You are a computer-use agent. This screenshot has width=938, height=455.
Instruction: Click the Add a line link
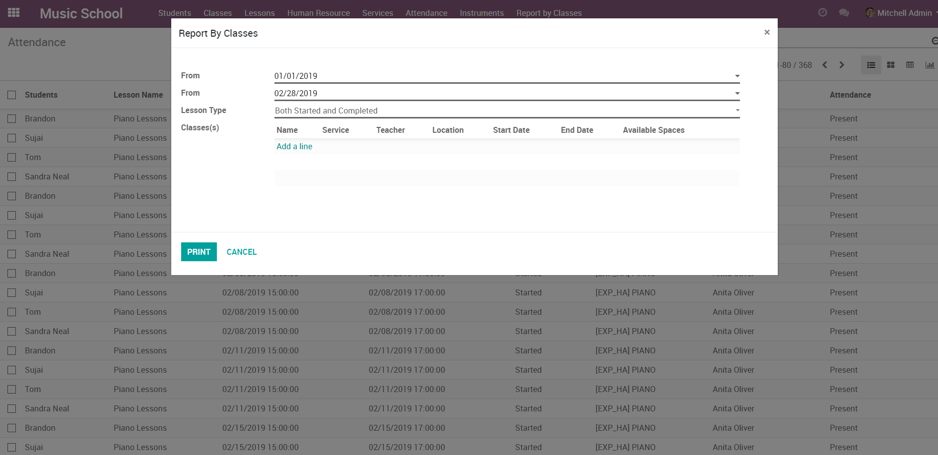pyautogui.click(x=294, y=146)
